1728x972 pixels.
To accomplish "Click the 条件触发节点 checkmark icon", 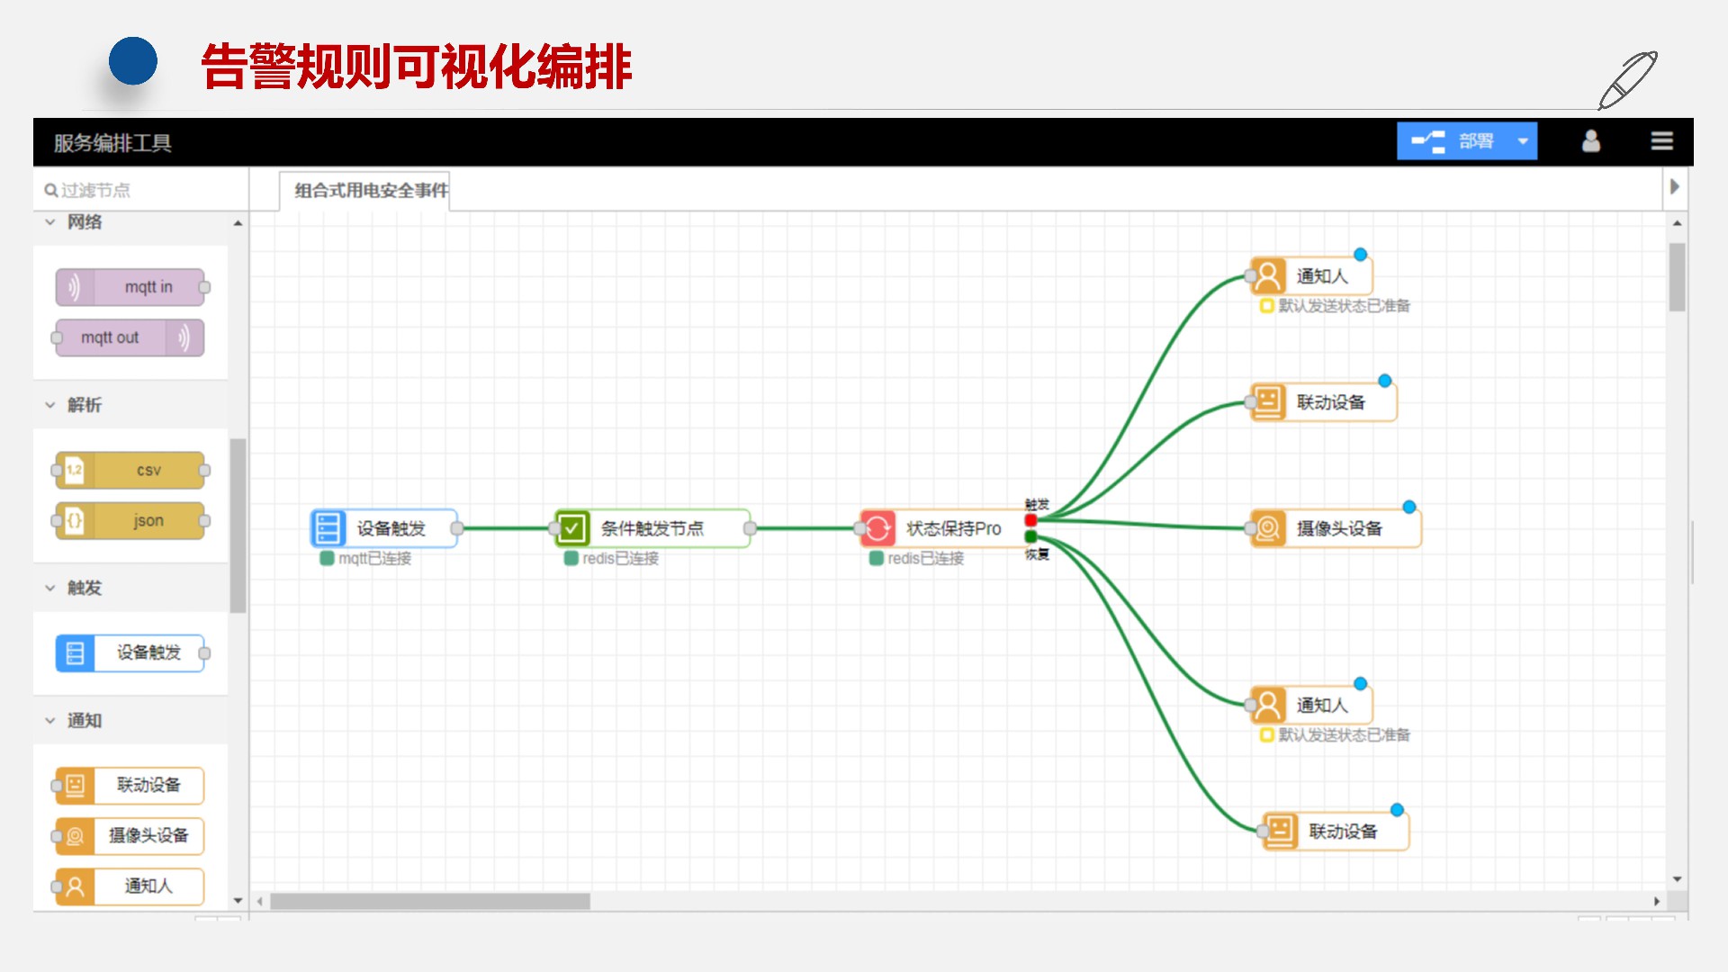I will (571, 528).
